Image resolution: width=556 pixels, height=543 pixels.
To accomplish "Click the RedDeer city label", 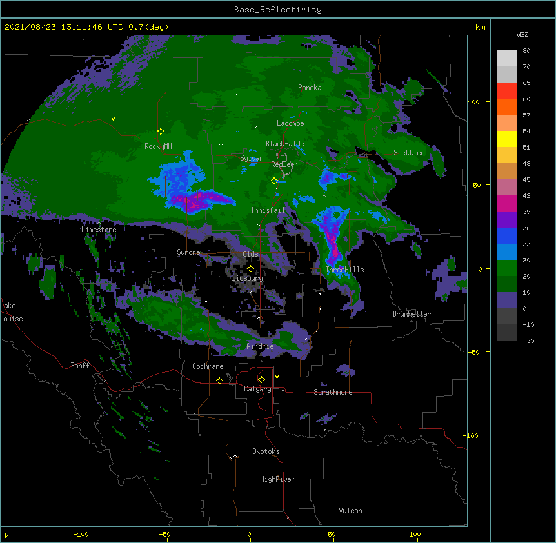I will tap(284, 164).
